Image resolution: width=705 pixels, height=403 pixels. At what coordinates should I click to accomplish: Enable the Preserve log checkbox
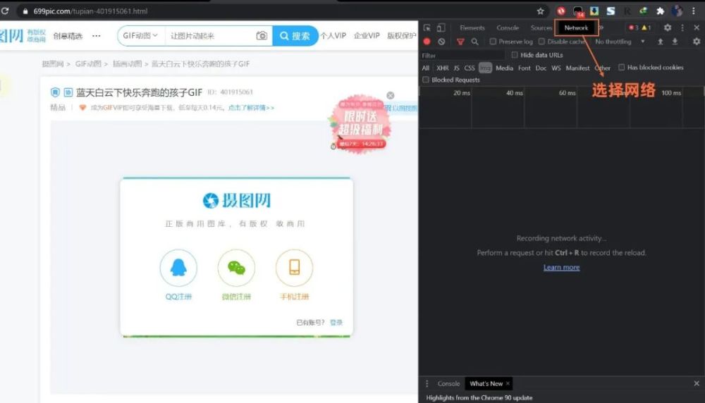pos(493,42)
